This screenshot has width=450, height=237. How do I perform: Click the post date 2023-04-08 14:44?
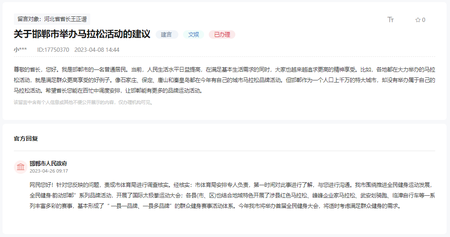97,50
